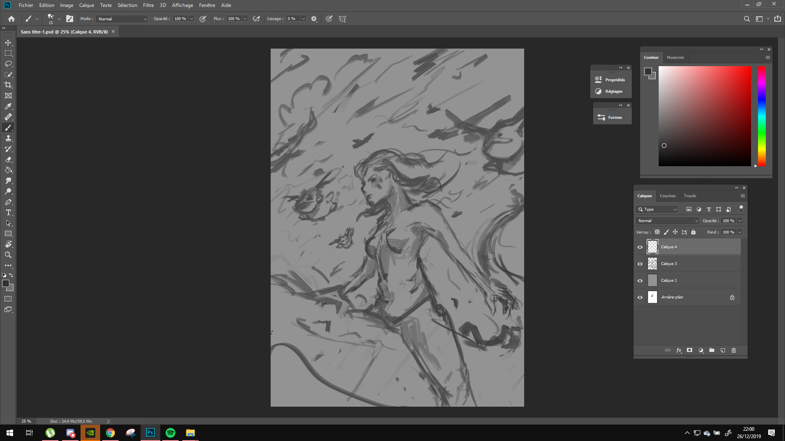Click the delete layer trash icon
Image resolution: width=785 pixels, height=441 pixels.
(x=733, y=350)
